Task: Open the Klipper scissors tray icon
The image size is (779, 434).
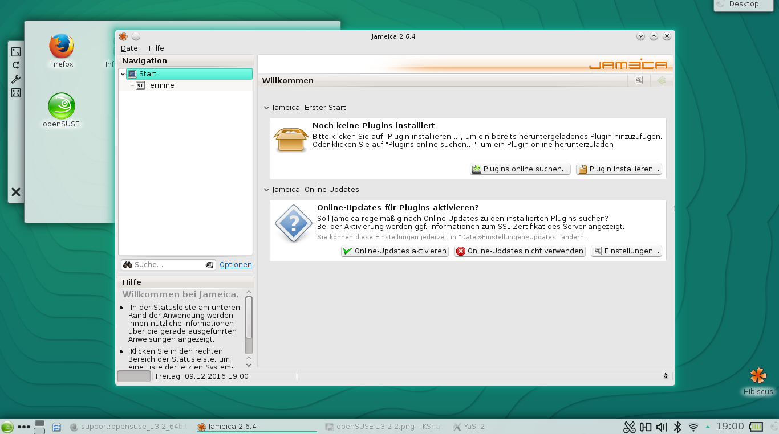Action: tap(630, 427)
